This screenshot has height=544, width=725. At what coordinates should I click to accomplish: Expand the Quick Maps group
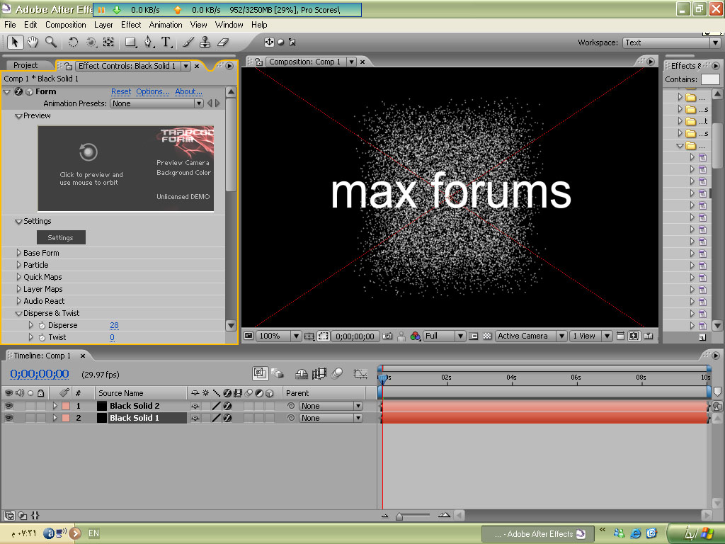tap(19, 277)
